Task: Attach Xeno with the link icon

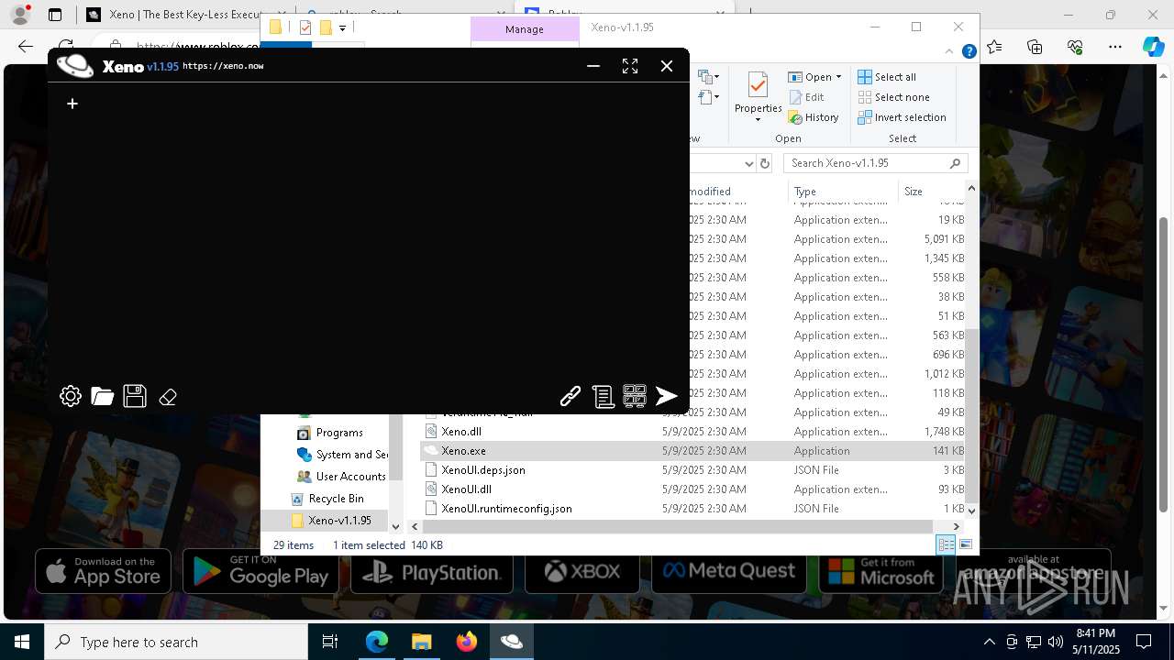Action: 570,396
